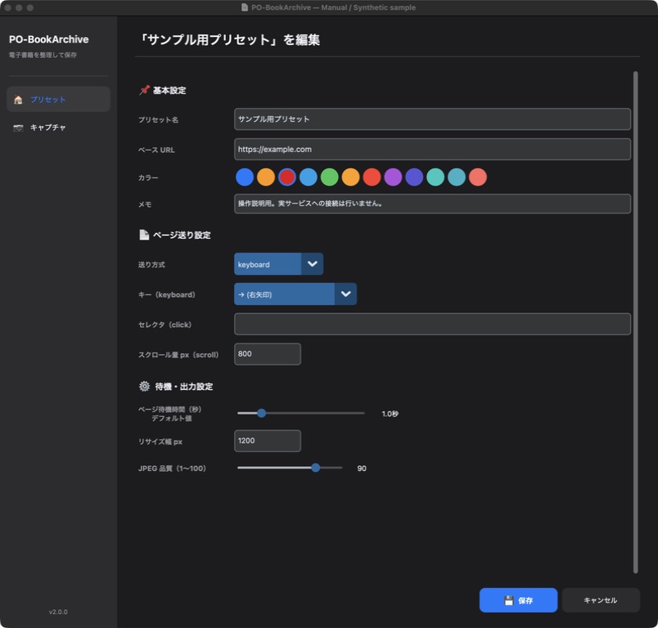Click the ページ待機時間 slider handle
The width and height of the screenshot is (658, 628).
(261, 414)
